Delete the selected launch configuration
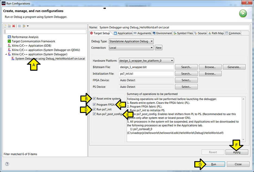Image resolution: width=254 pixels, height=172 pixels. pyautogui.click(x=13, y=26)
